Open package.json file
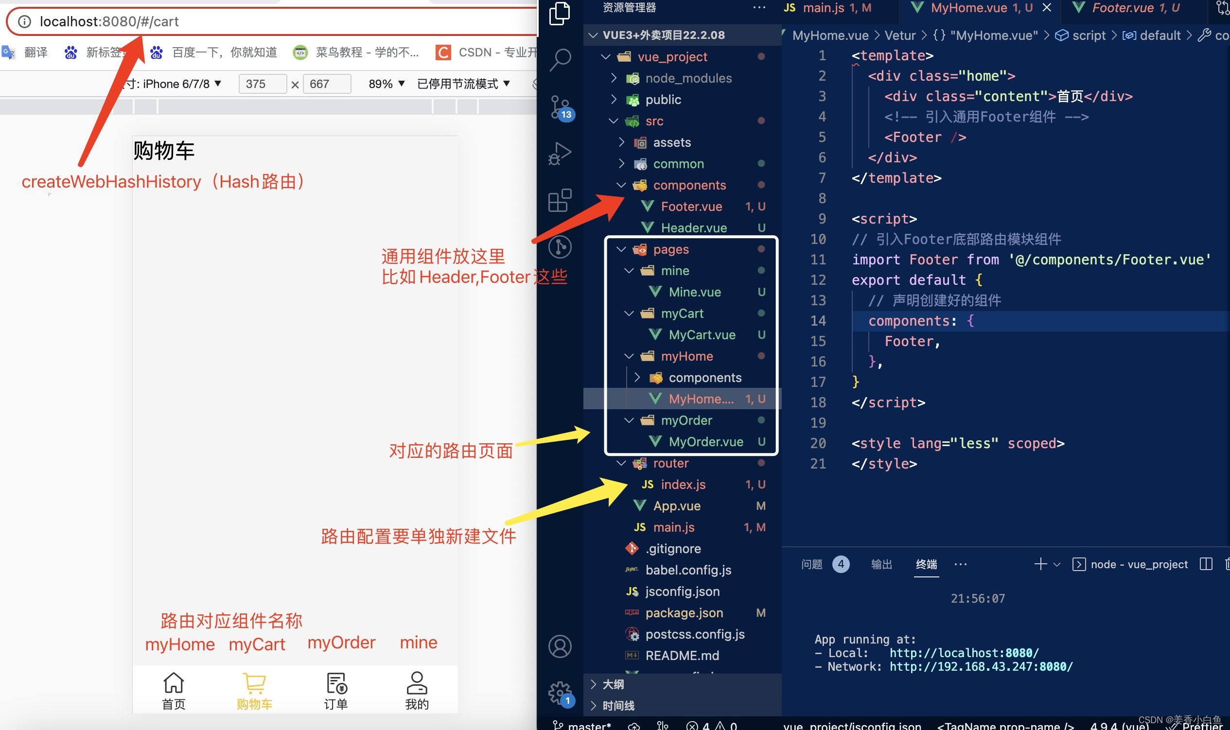 point(682,613)
